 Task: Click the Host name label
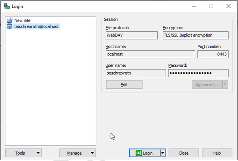coord(116,47)
